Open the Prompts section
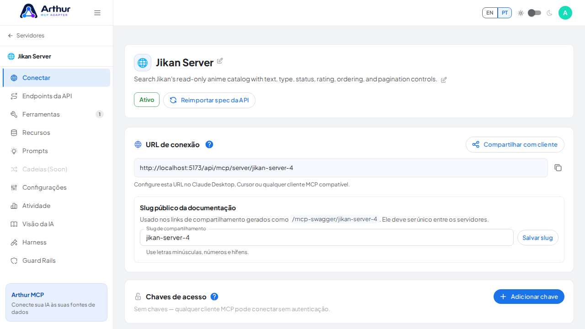Image resolution: width=585 pixels, height=329 pixels. tap(57, 151)
